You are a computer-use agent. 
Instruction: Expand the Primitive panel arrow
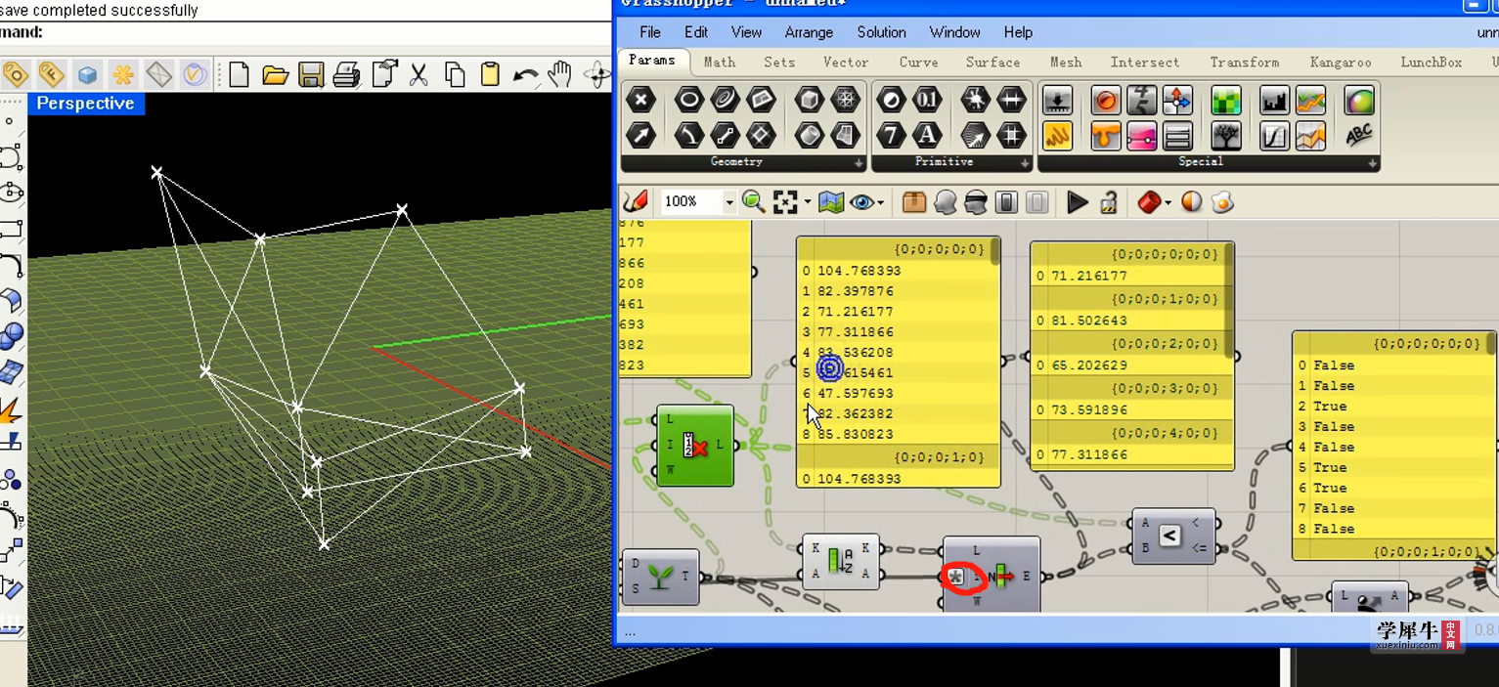point(1025,163)
